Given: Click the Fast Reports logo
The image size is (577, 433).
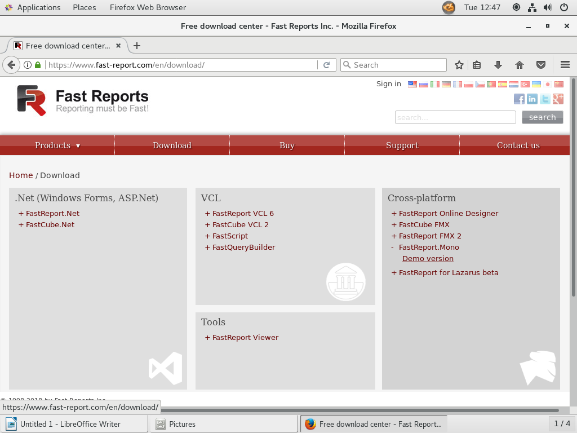Looking at the screenshot, I should point(83,100).
